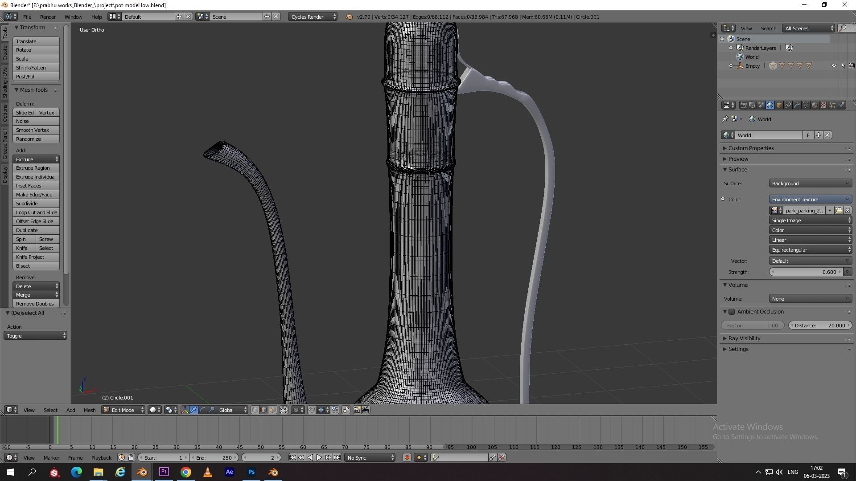Click the Remove Doubles button
Viewport: 856px width, 481px height.
tap(35, 304)
